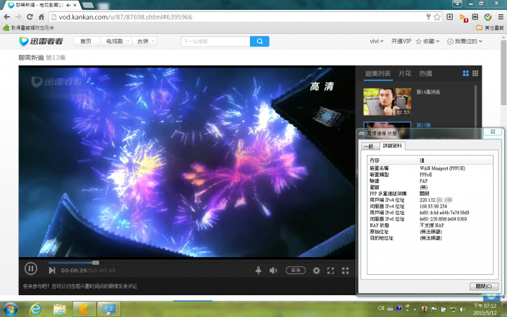Open the orange play extension with badge

click(463, 18)
